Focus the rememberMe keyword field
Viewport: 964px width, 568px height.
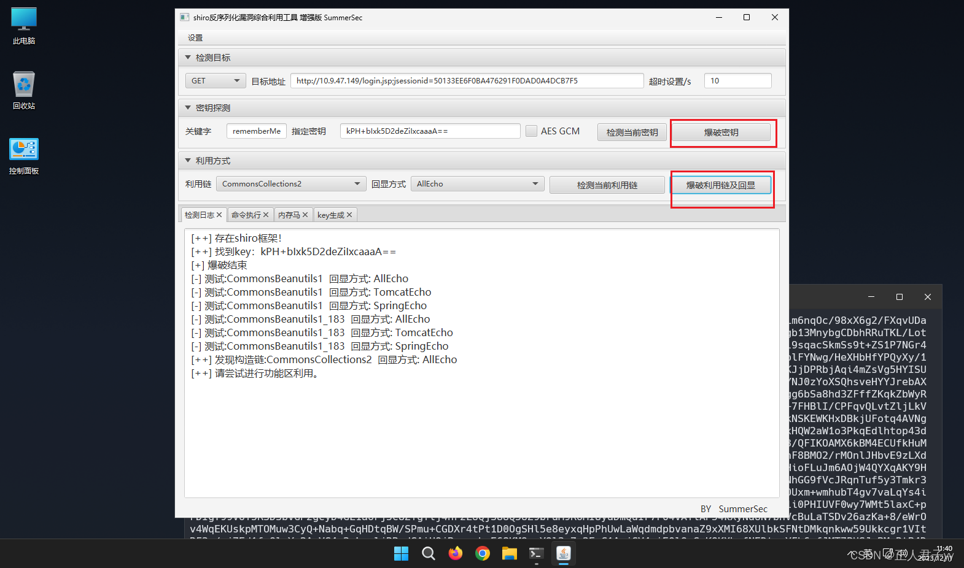257,131
